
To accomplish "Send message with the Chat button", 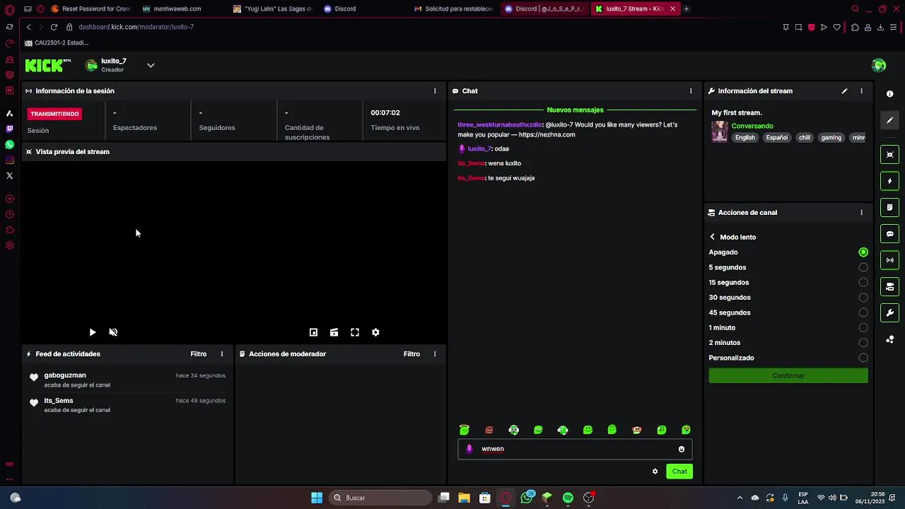I will coord(679,472).
